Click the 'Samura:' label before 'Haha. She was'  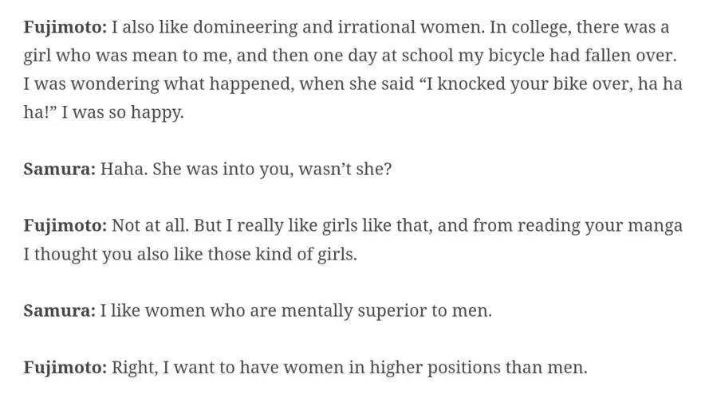point(59,170)
